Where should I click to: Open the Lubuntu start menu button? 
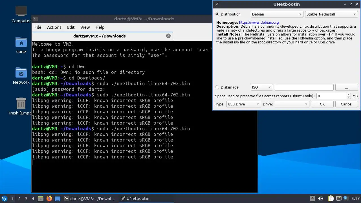point(4,198)
